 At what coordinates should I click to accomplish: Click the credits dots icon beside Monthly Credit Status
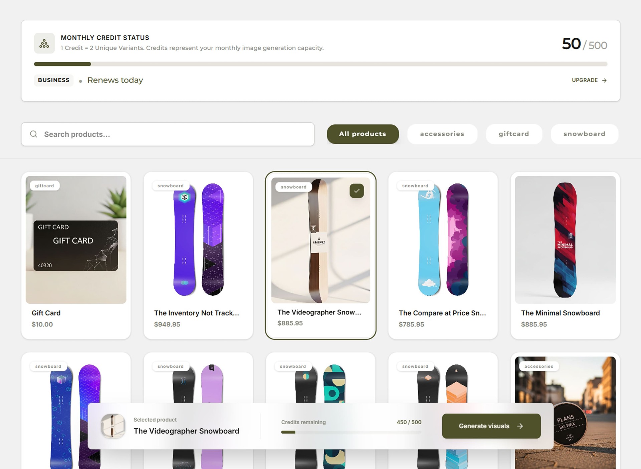click(x=44, y=43)
